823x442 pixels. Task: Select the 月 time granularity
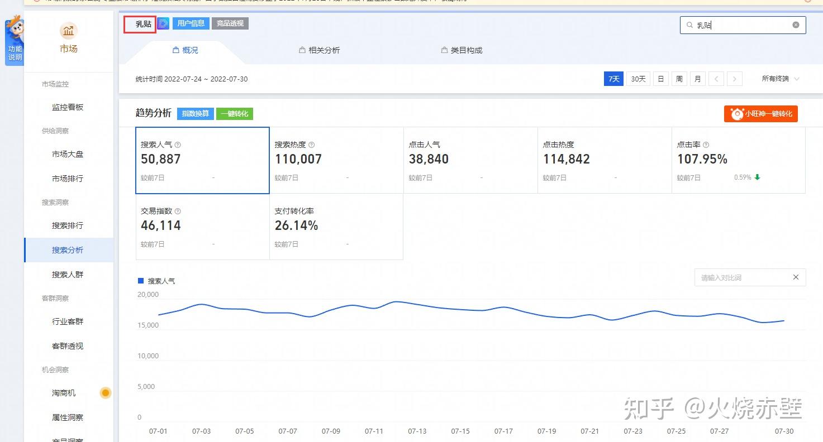tap(697, 79)
